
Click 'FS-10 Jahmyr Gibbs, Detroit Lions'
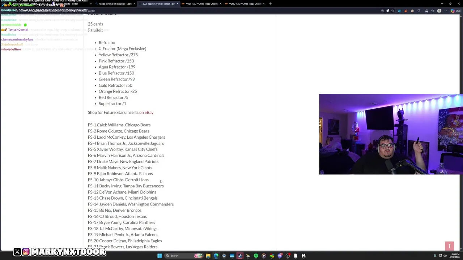[x=118, y=180]
